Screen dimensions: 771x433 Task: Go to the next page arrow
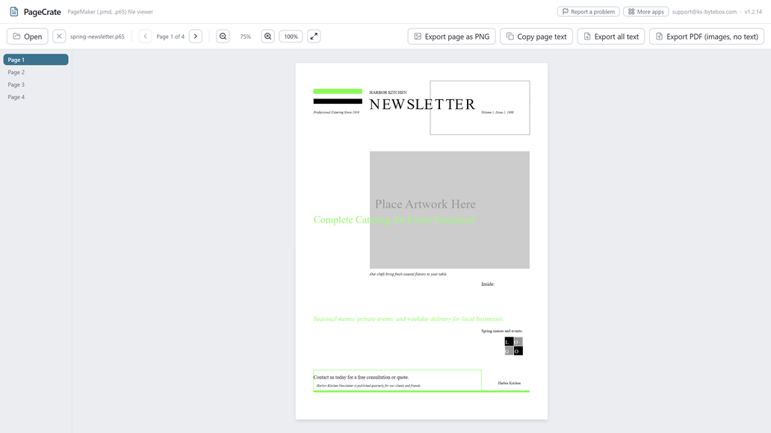pyautogui.click(x=196, y=37)
